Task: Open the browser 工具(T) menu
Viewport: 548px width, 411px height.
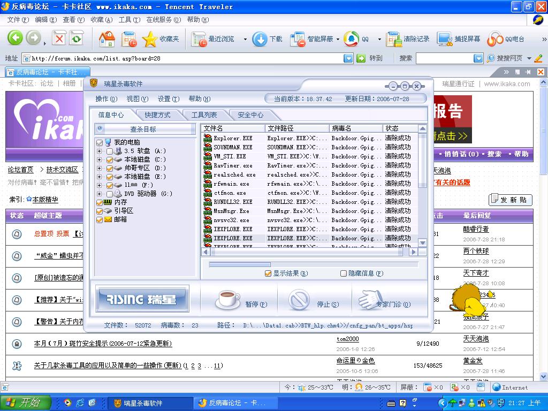Action: [x=130, y=20]
